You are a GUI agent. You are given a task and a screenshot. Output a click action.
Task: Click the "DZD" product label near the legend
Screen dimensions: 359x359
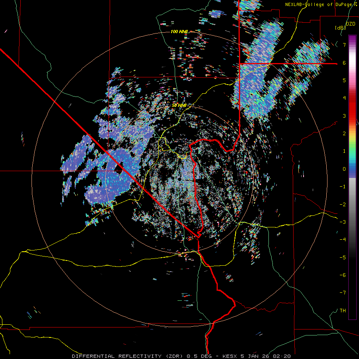click(x=350, y=24)
